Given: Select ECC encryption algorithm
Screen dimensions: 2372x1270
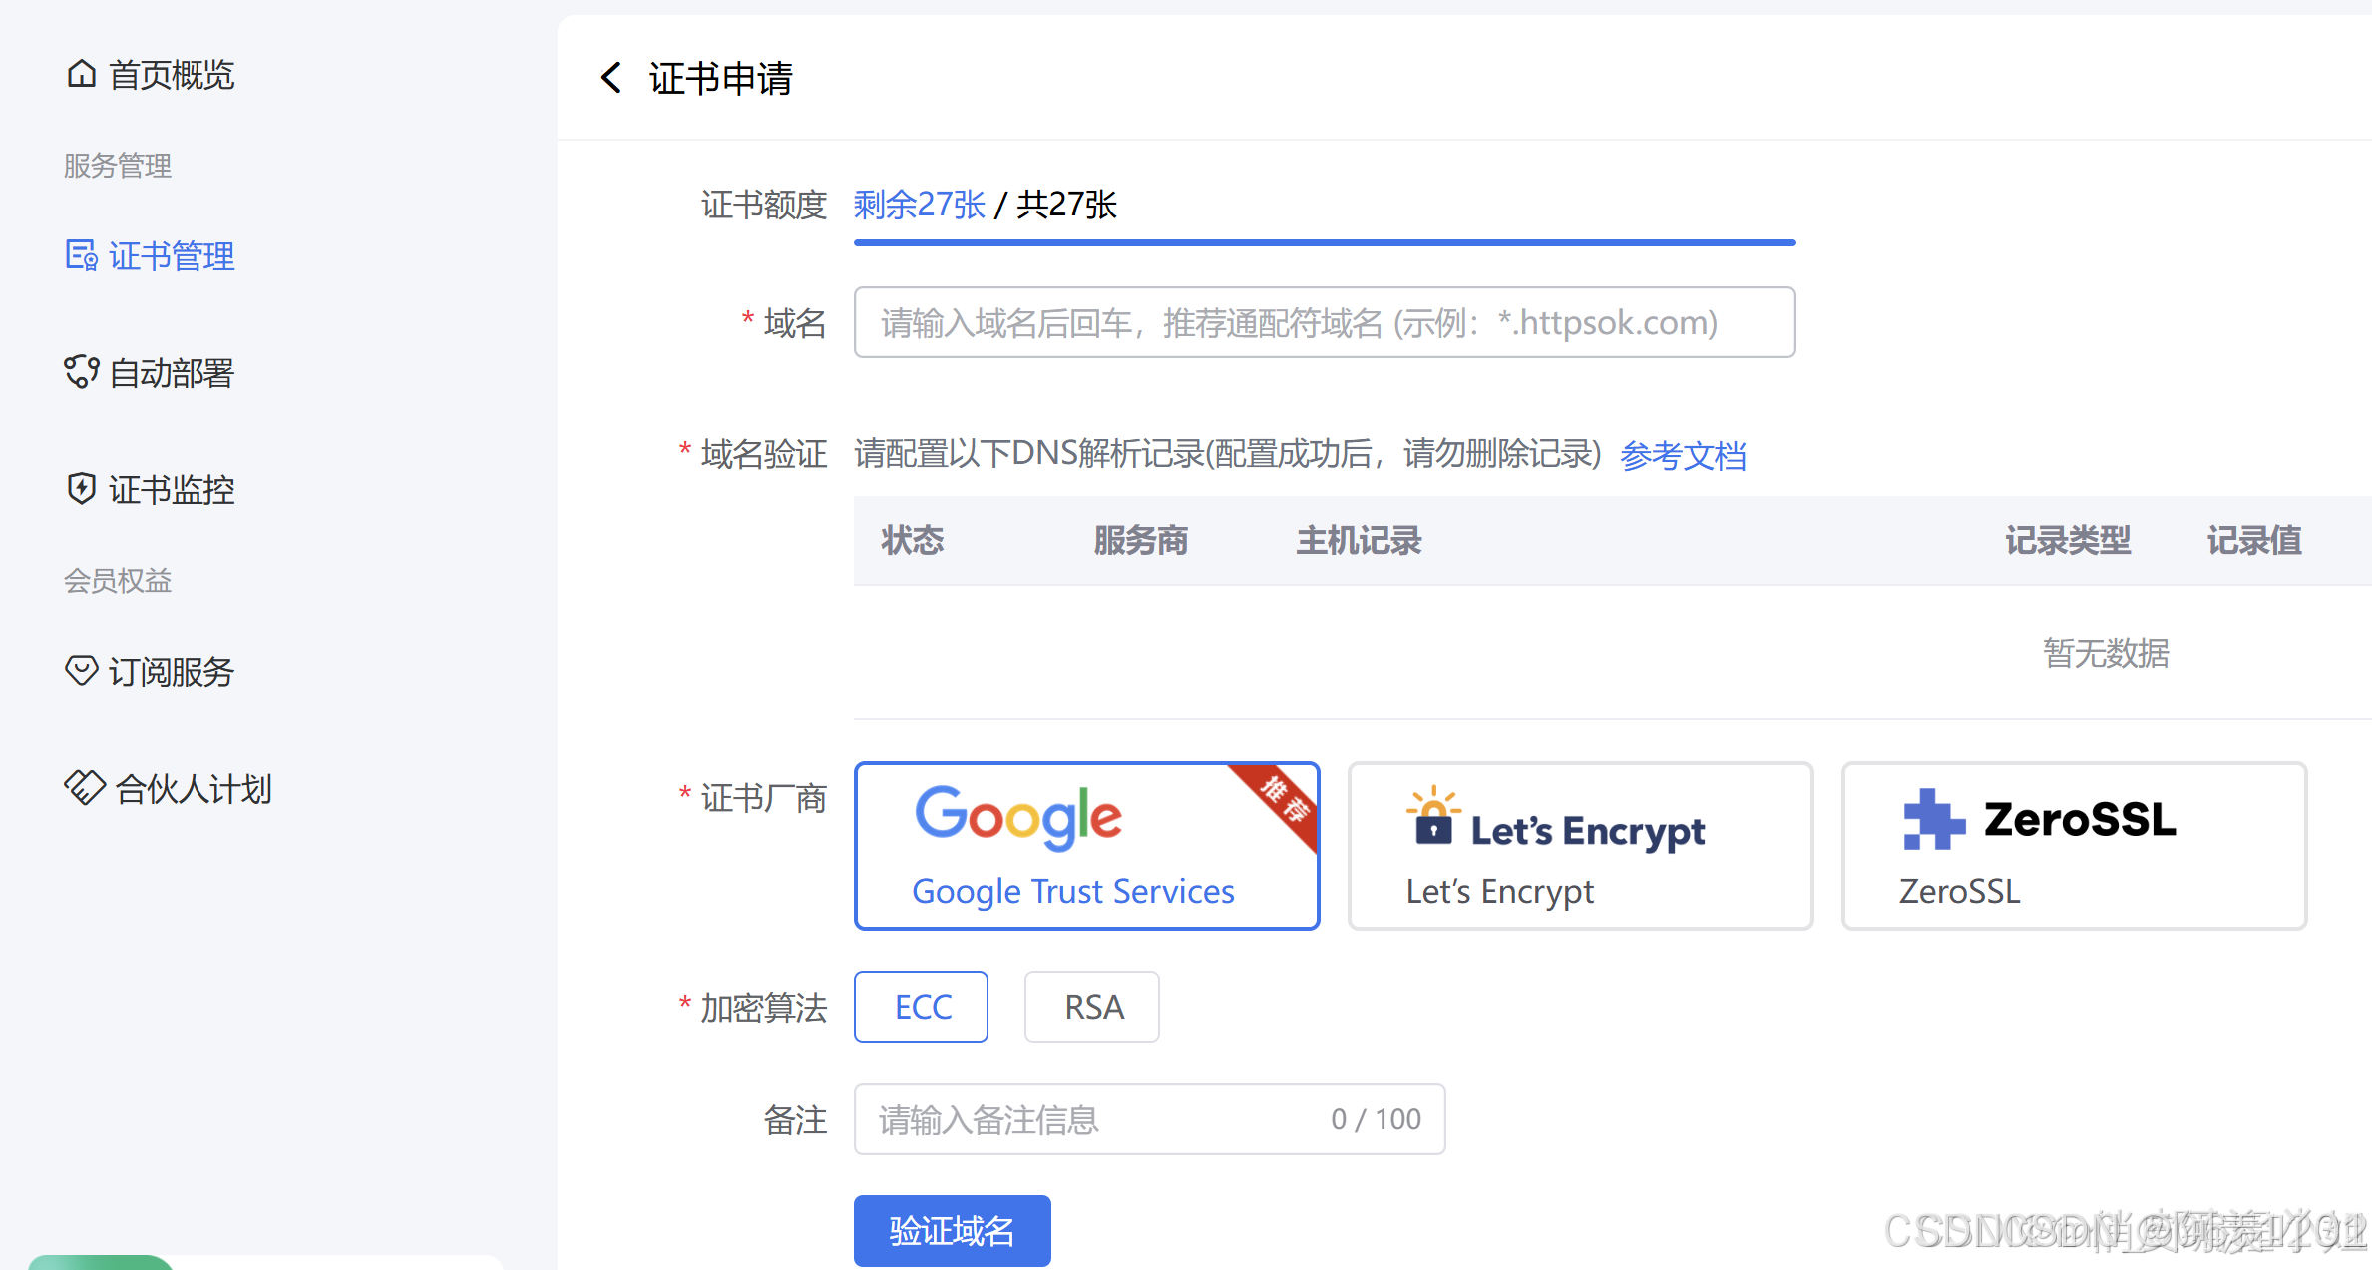Looking at the screenshot, I should pos(921,1006).
